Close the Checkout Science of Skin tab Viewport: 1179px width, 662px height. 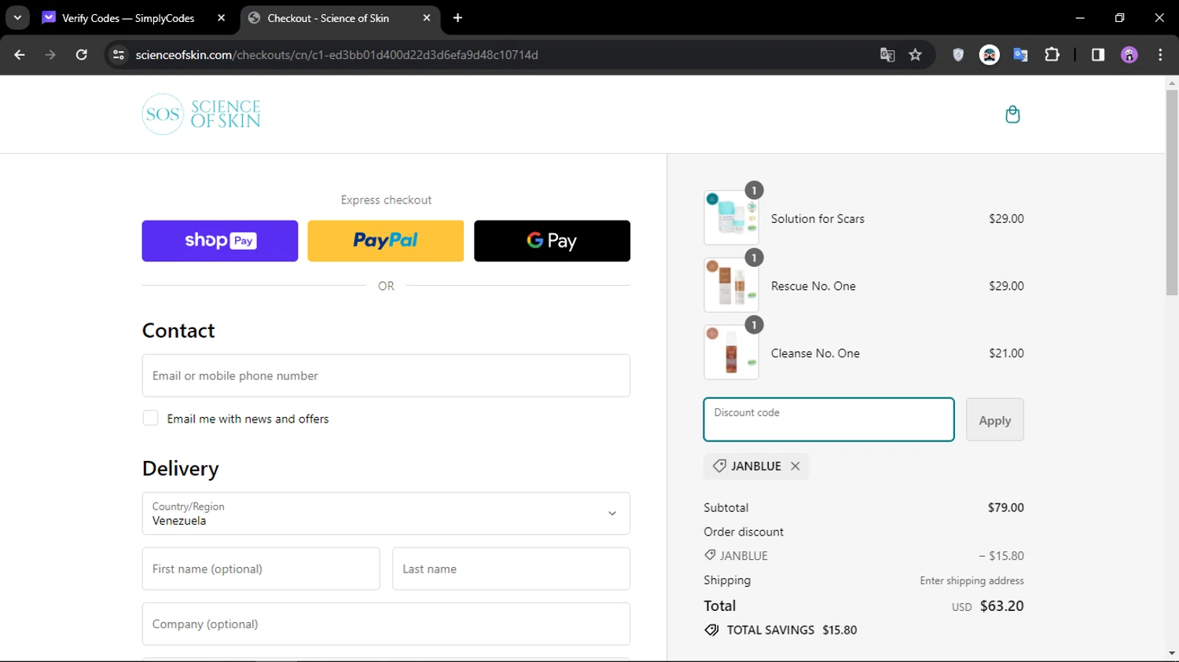coord(426,17)
